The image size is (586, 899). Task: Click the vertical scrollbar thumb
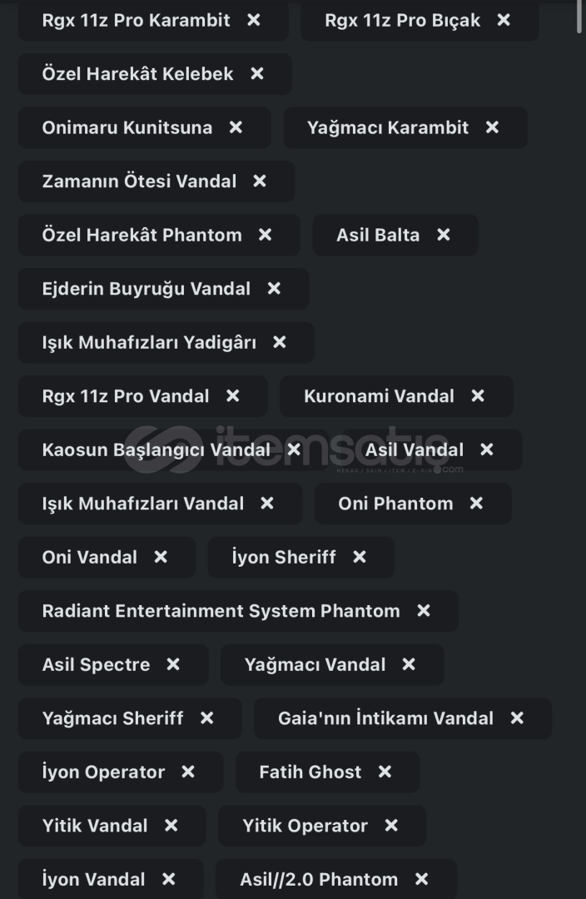click(581, 17)
